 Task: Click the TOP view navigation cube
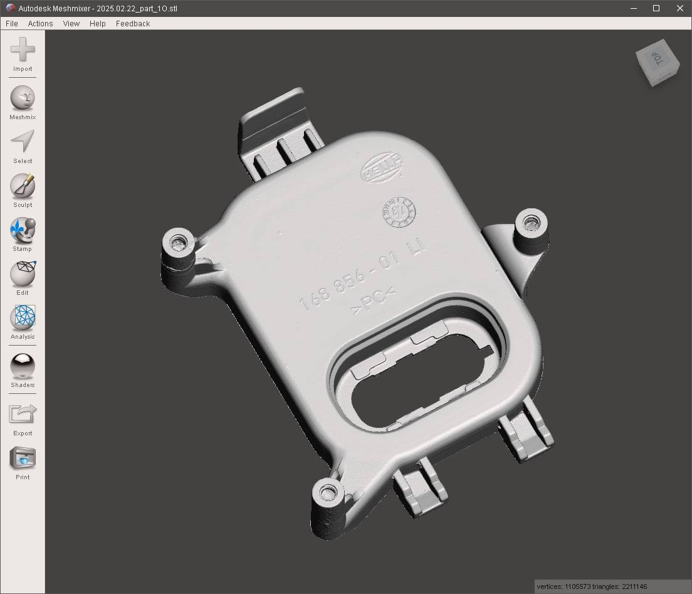point(658,62)
